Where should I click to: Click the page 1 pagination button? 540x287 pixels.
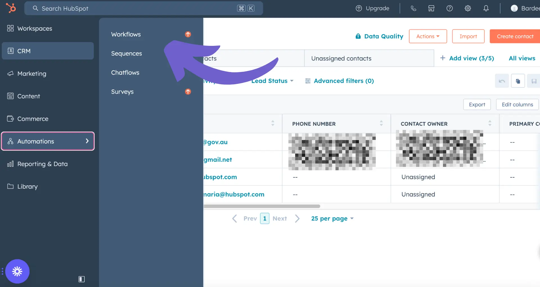[x=265, y=219]
